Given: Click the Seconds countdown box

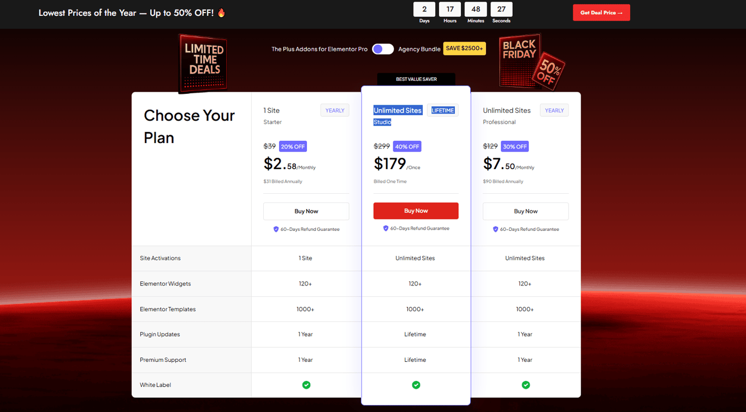Looking at the screenshot, I should pos(501,9).
